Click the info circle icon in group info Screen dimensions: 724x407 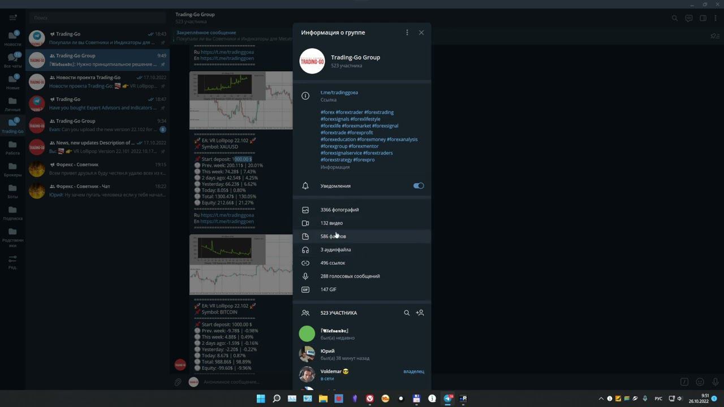(x=305, y=96)
